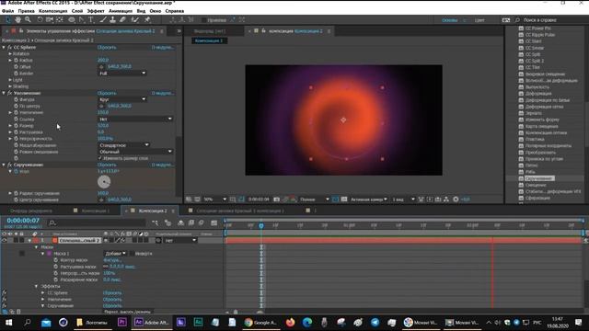
Task: Open the viewer resolution dropdown Полное
Action: 315,200
